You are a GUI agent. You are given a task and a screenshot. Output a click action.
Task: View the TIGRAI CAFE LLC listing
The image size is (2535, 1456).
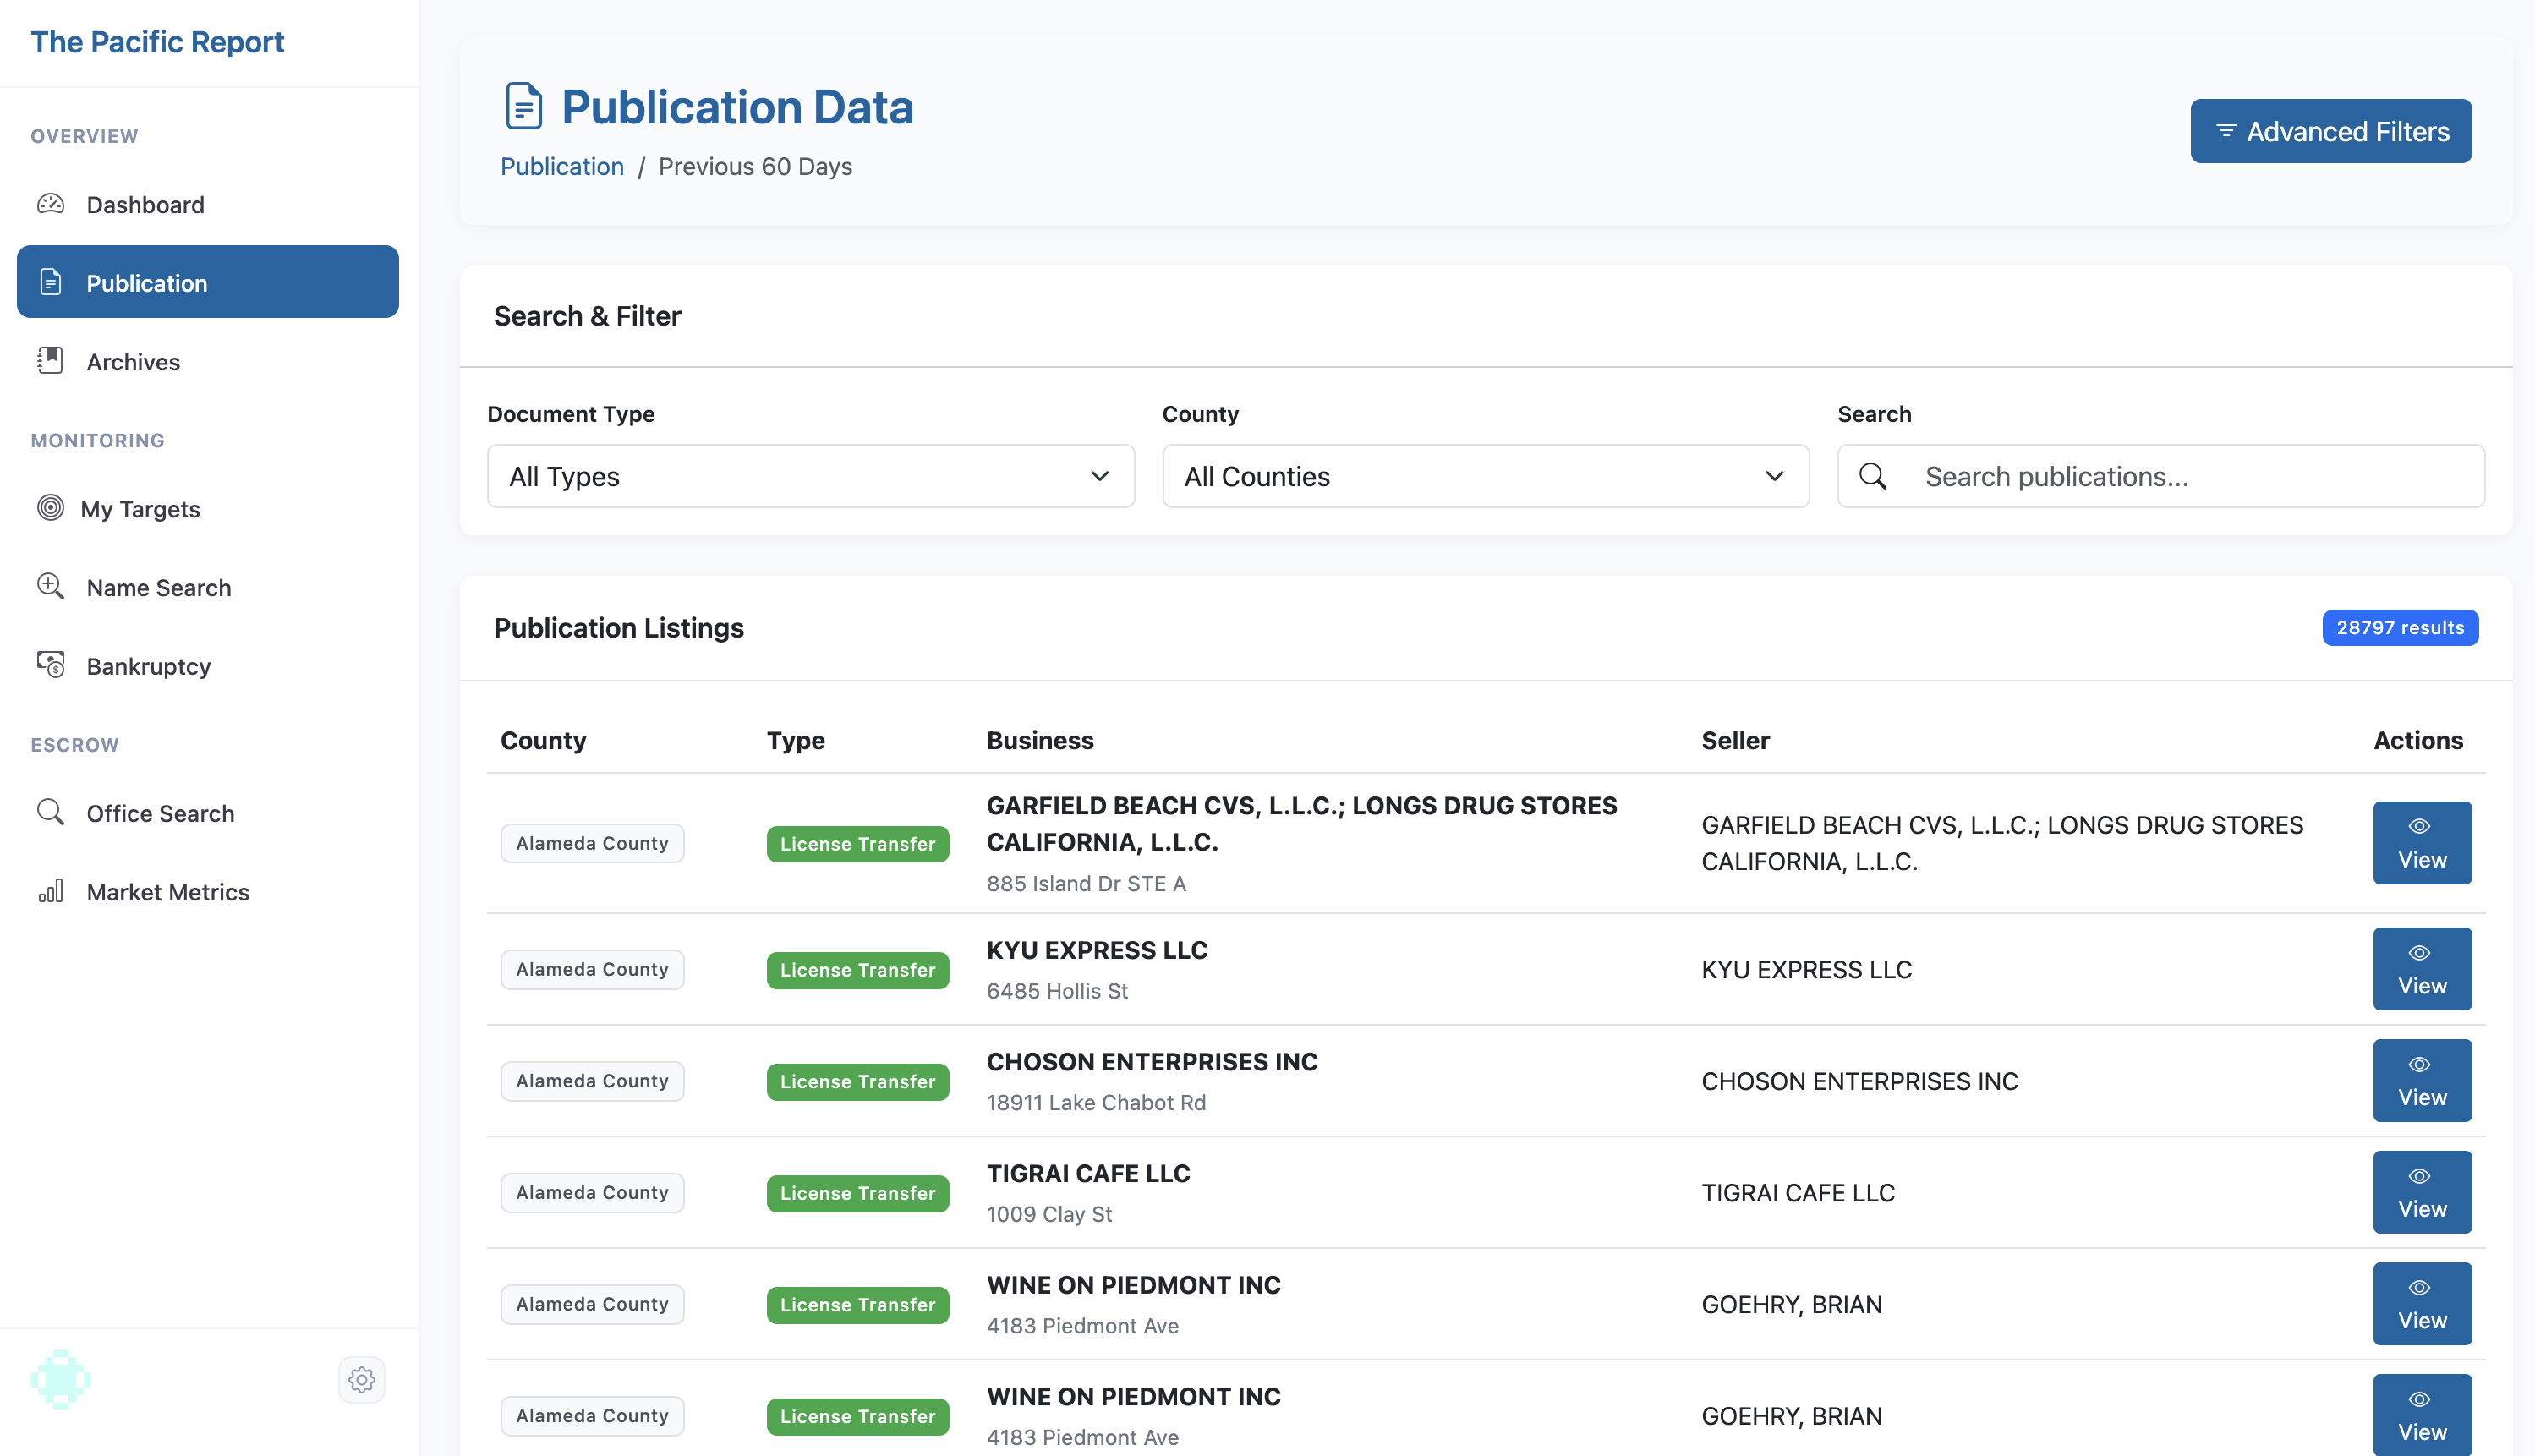click(2422, 1192)
